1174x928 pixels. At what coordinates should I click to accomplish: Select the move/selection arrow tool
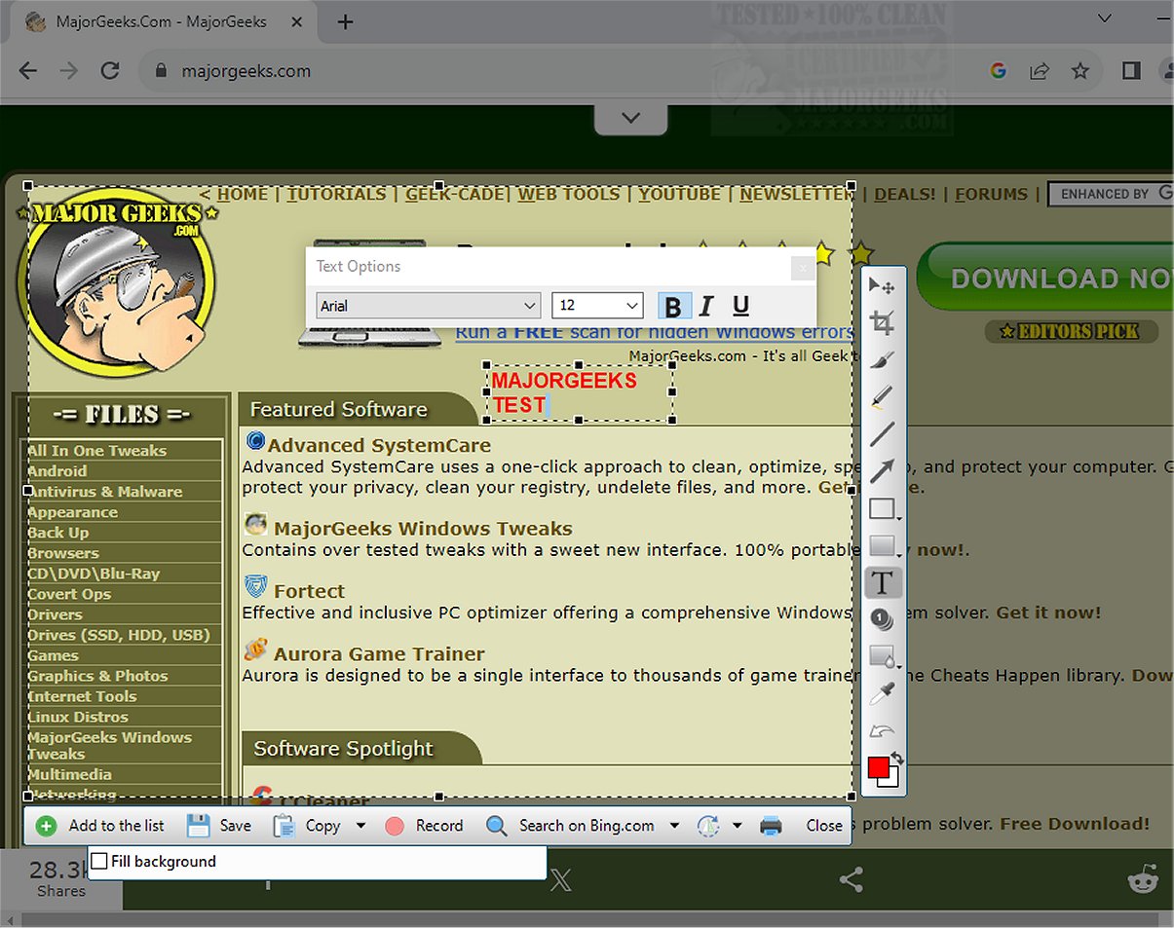point(883,286)
